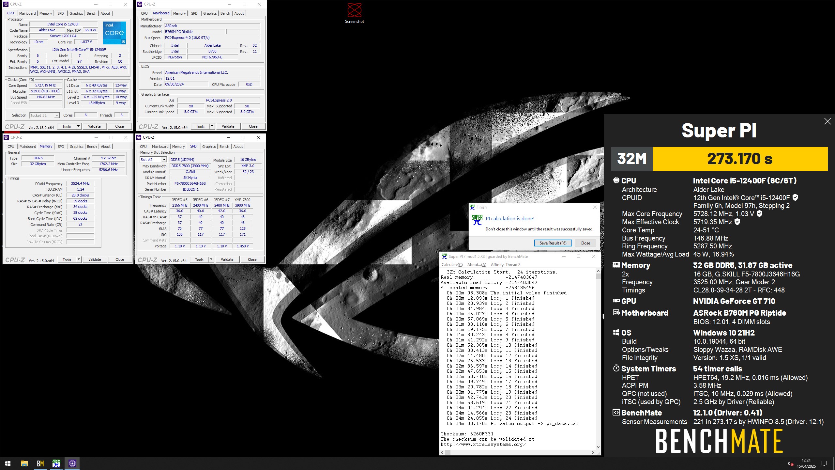835x470 pixels.
Task: Click Validate in the CPU tab window
Action: [94, 126]
